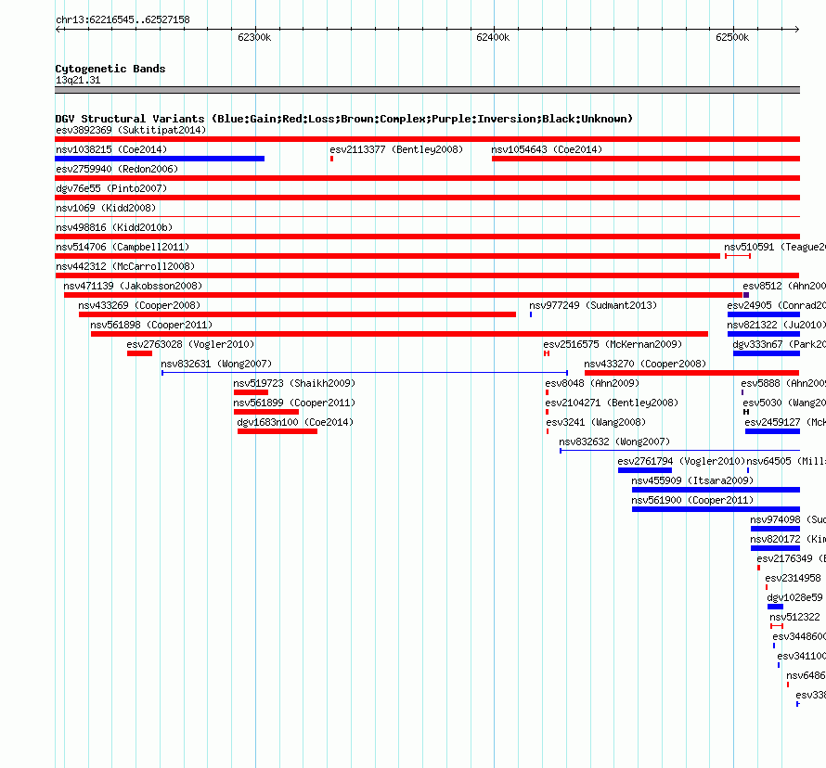Viewport: 826px width, 768px height.
Task: Click the black unknown-type mark under esv5030
Action: [746, 412]
